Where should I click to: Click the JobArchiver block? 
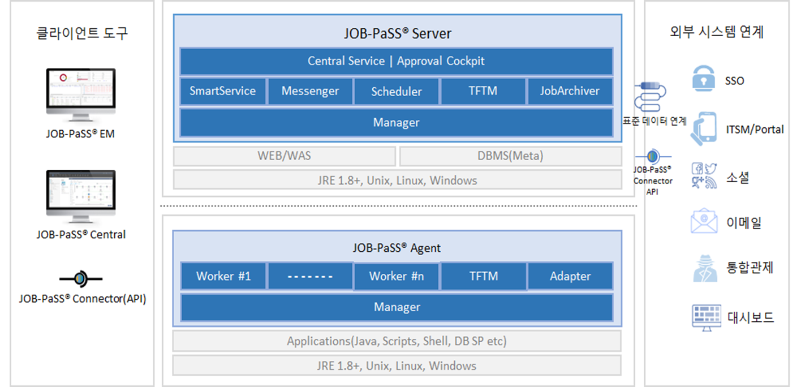[x=570, y=92]
